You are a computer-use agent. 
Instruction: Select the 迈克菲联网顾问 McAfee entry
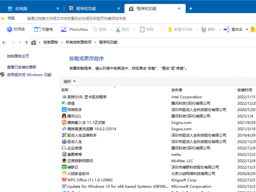80,160
